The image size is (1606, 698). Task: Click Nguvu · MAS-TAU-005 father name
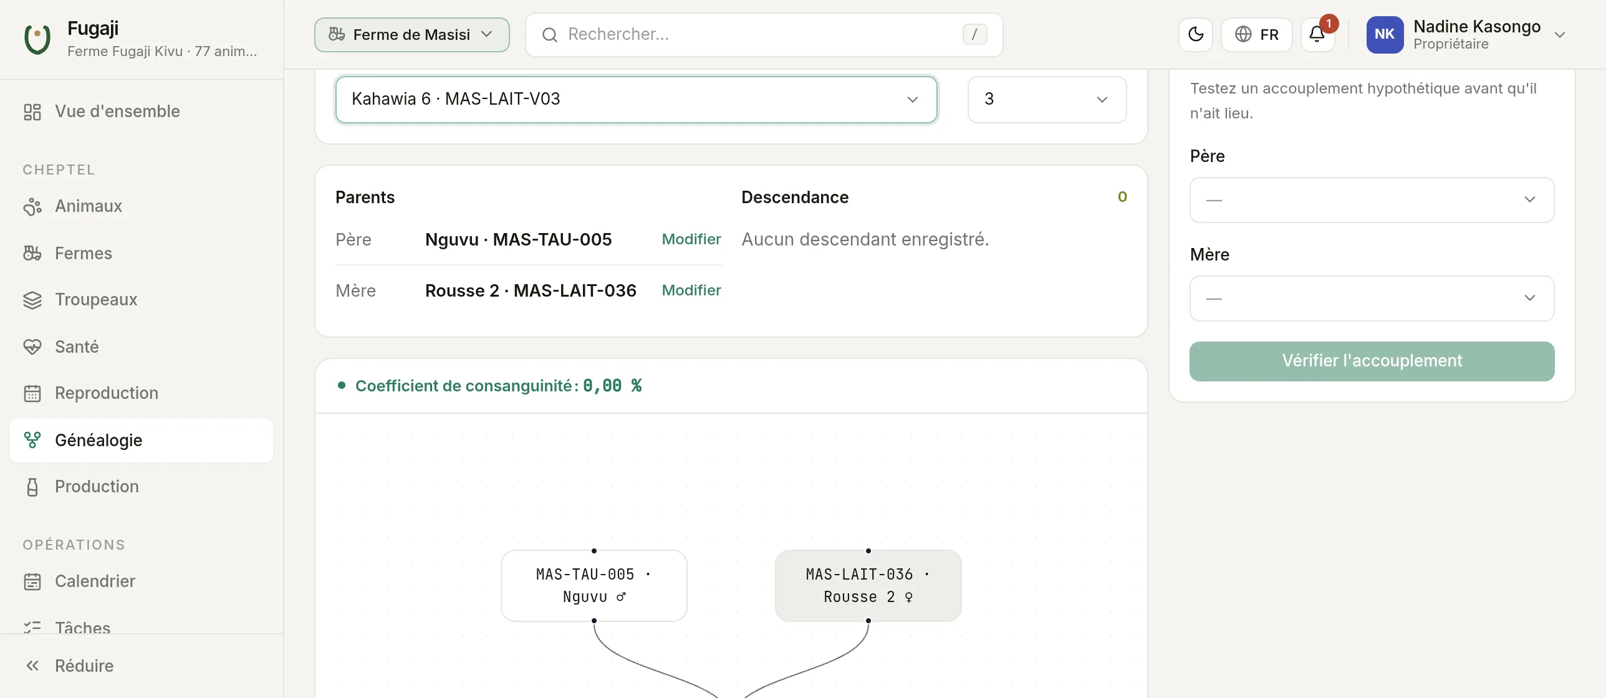(x=518, y=239)
